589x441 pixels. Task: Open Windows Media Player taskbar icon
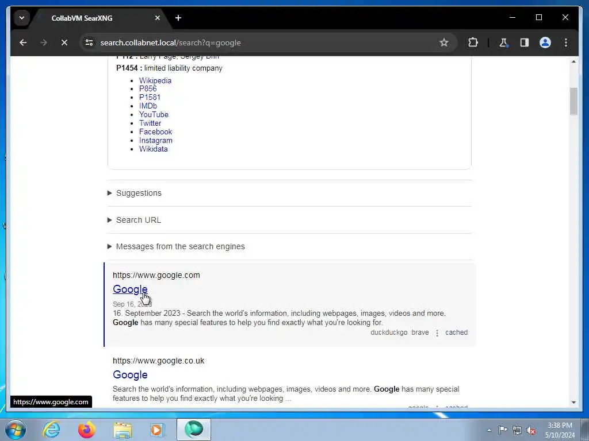157,430
